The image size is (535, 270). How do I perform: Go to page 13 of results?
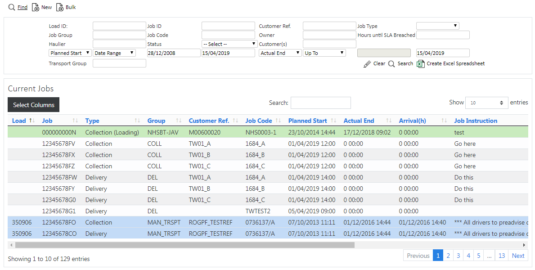click(x=502, y=256)
